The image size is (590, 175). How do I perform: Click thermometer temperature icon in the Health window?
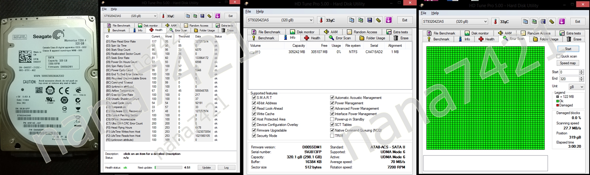pos(163,16)
